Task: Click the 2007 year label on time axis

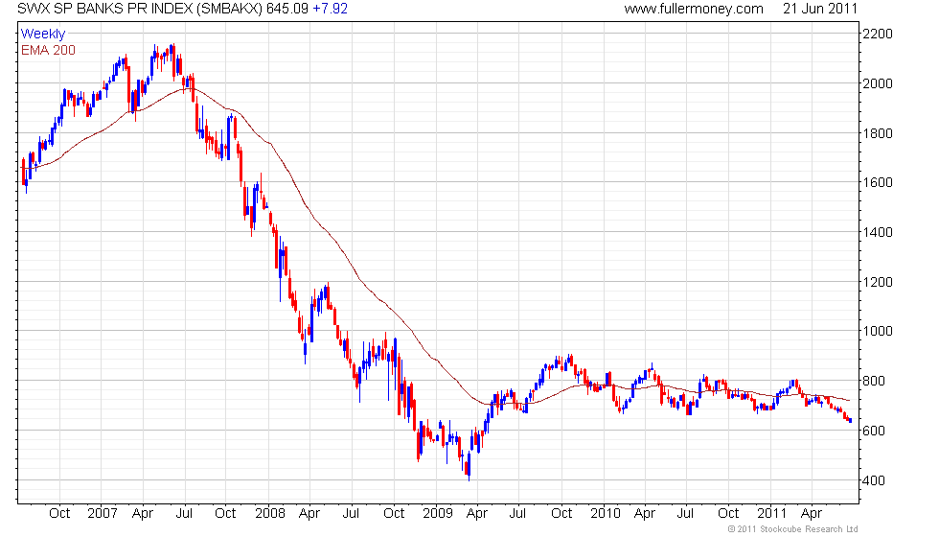Action: point(103,514)
